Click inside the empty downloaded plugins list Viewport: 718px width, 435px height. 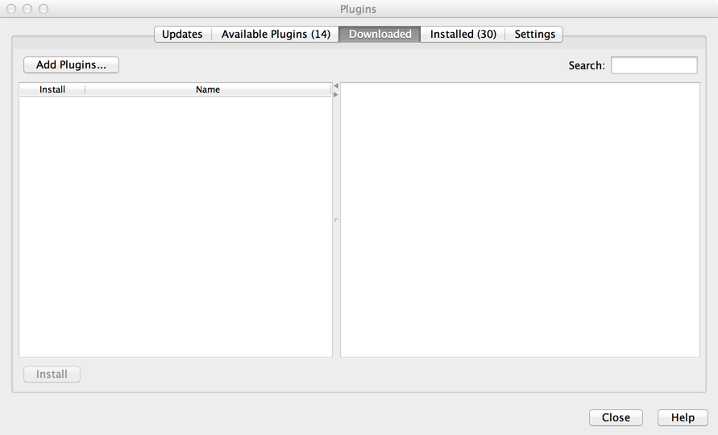click(176, 226)
